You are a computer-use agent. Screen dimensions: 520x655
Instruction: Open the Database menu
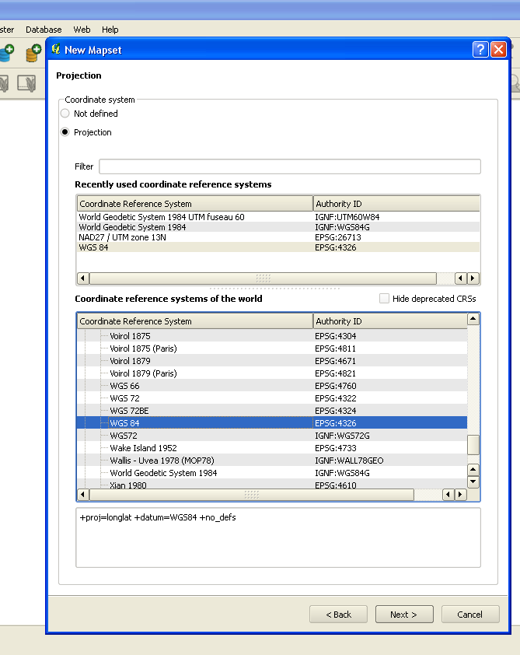pyautogui.click(x=44, y=30)
